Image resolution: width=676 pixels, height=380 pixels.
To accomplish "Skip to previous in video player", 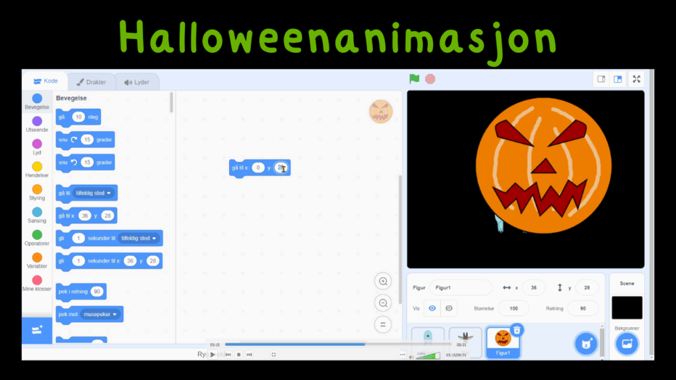I will 228,354.
